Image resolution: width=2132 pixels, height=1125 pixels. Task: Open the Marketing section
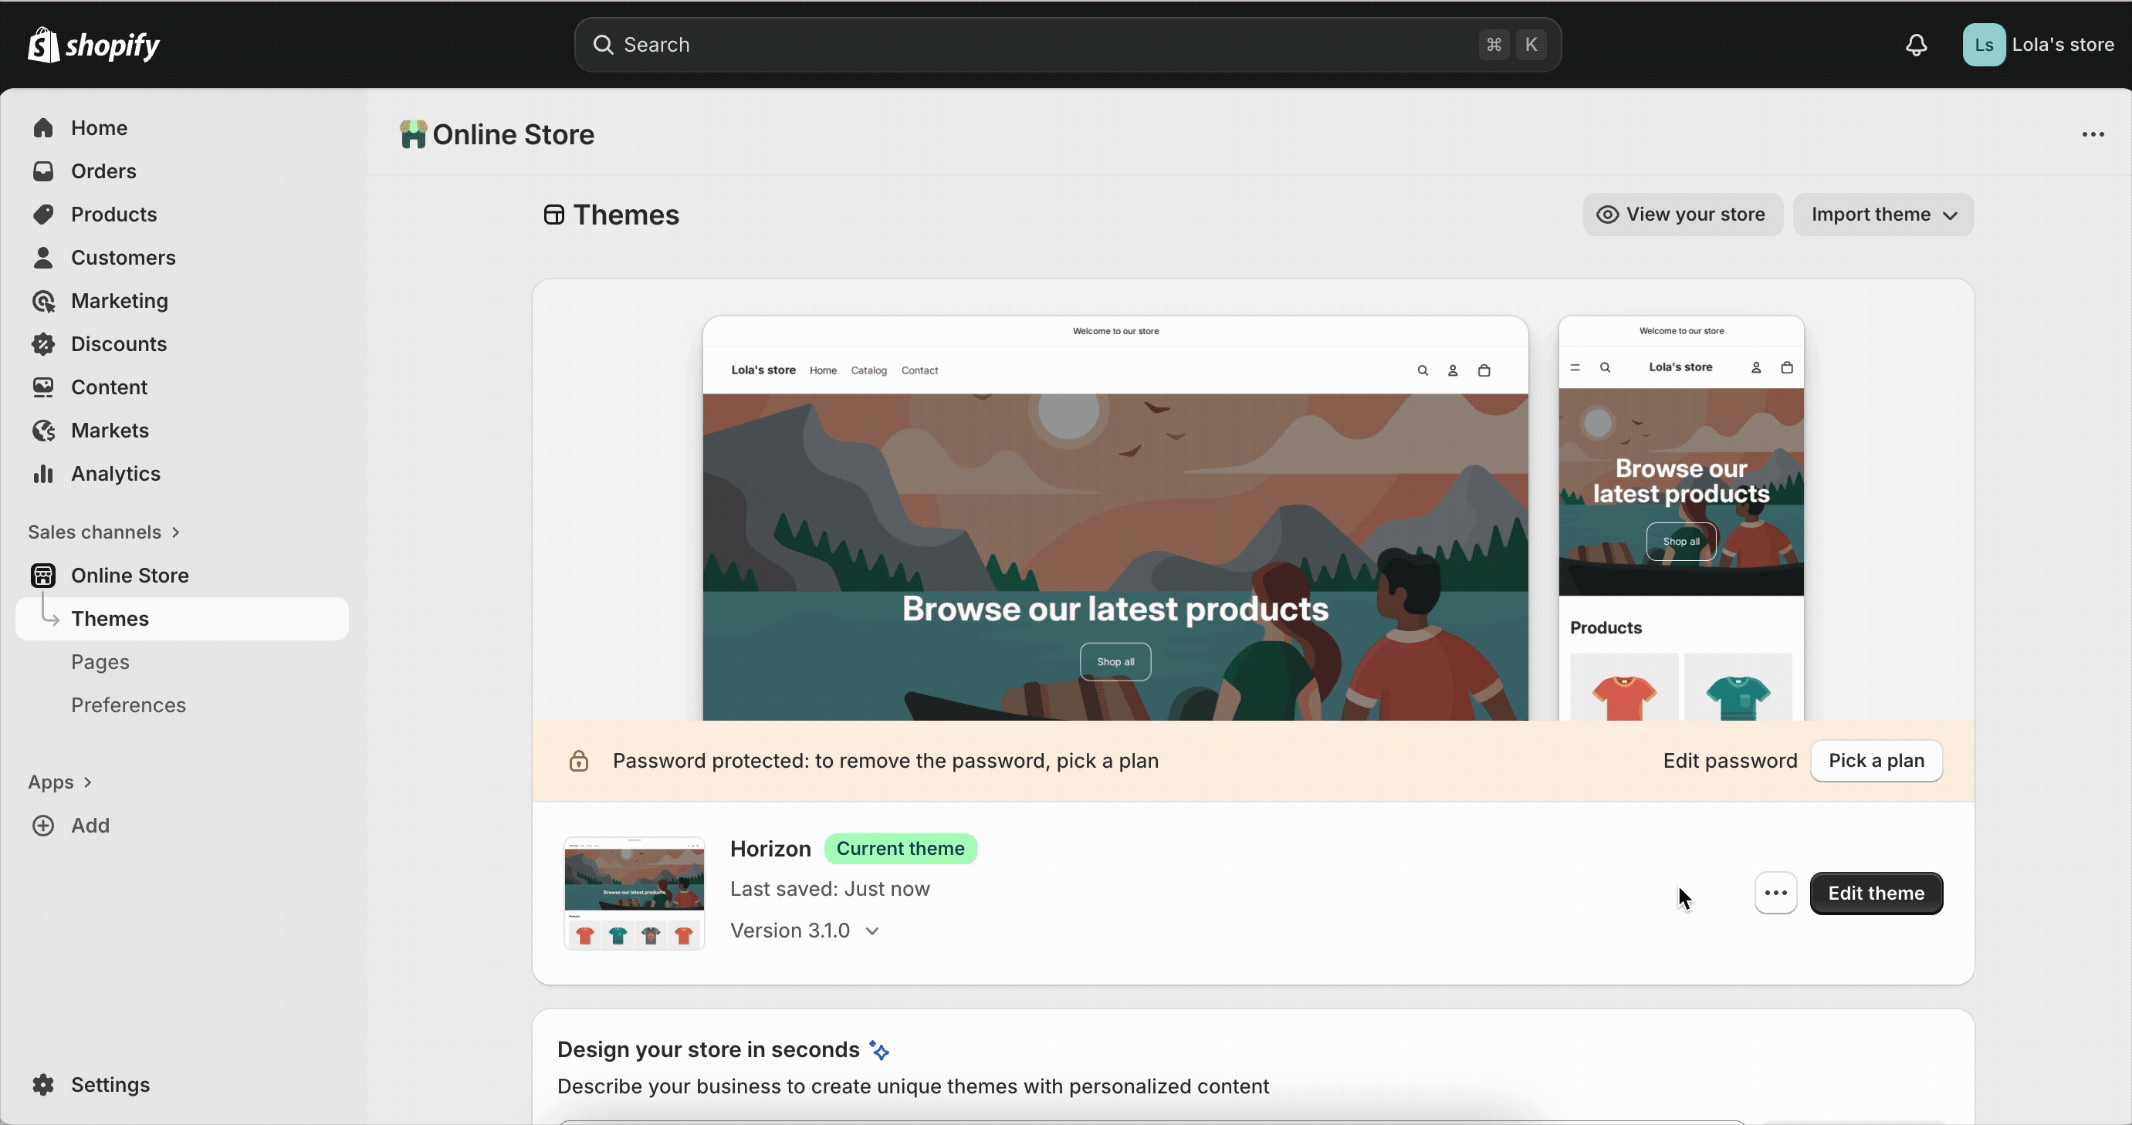pyautogui.click(x=118, y=301)
